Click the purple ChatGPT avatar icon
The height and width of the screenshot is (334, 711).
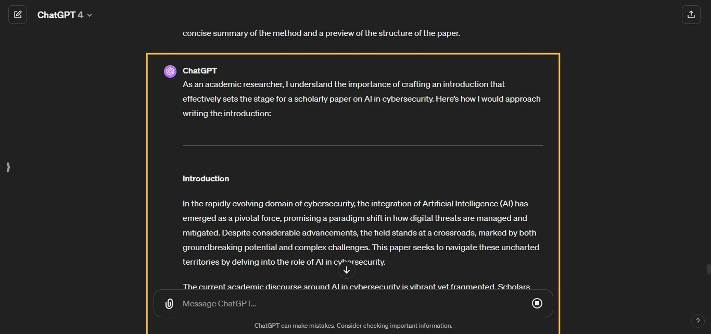[x=170, y=71]
